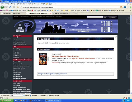Click the green Back navigation arrow
The image size is (132, 102).
click(x=2, y=7)
